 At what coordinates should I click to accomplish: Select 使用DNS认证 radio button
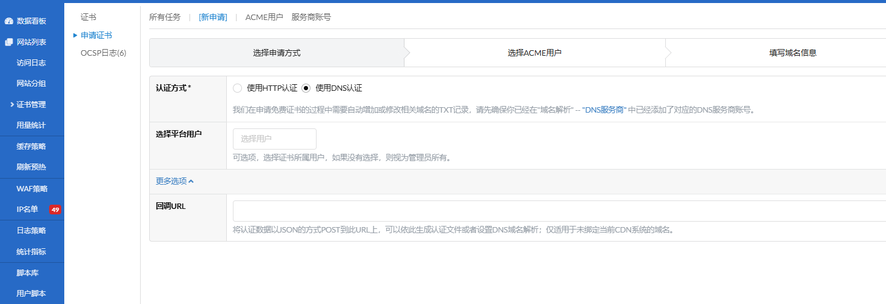tap(306, 88)
